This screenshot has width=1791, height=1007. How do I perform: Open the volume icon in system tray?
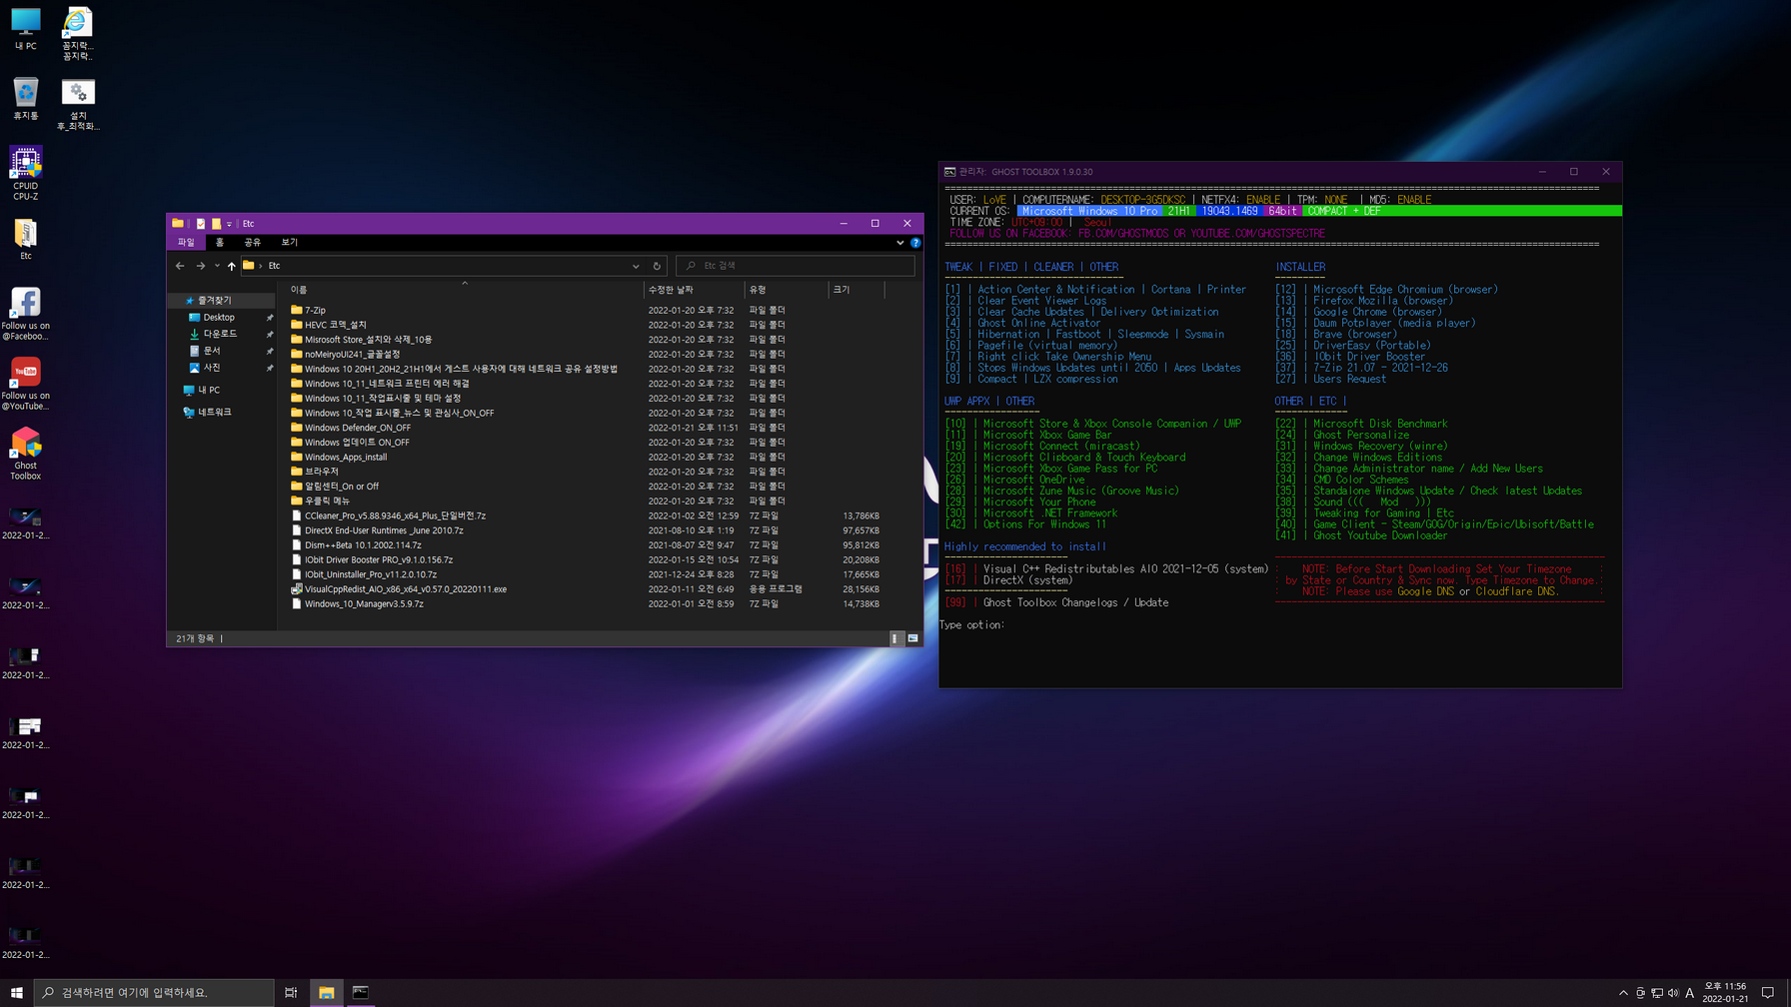[x=1673, y=993]
